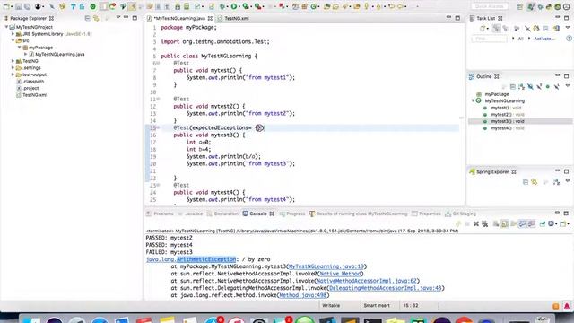Open Results of running class MyTestNGLearning tab
Image resolution: width=574 pixels, height=323 pixels.
point(358,214)
